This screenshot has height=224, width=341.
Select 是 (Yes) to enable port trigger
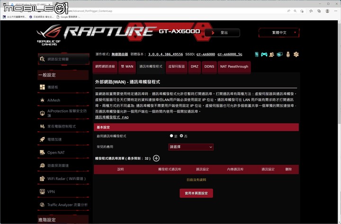click(x=171, y=136)
